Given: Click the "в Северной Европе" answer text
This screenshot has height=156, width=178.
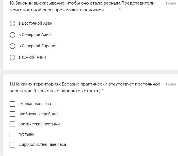Looking at the screenshot, I should pos(37,46).
